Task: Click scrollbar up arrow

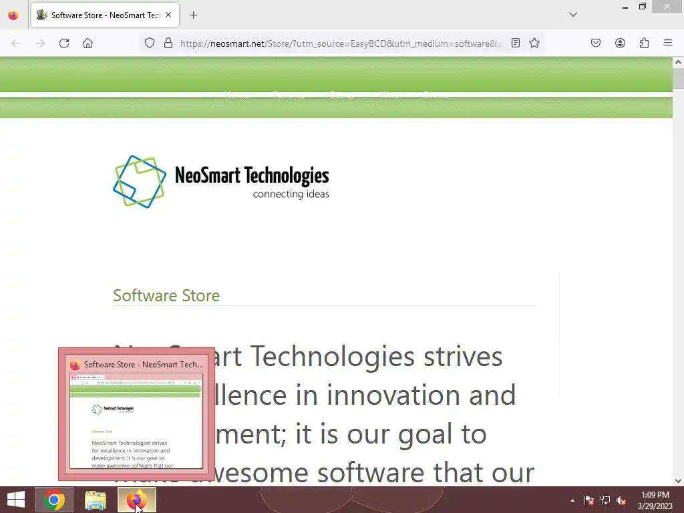Action: tap(679, 62)
